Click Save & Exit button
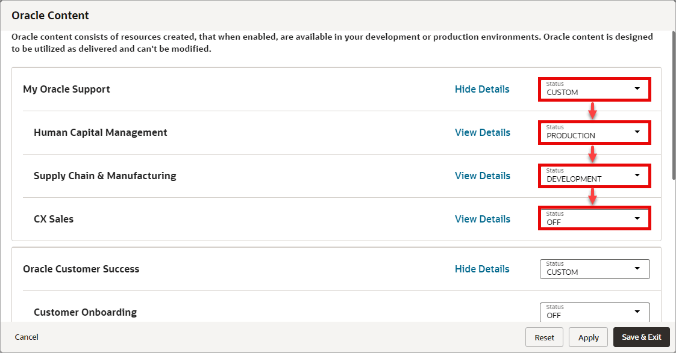The width and height of the screenshot is (676, 353). point(642,337)
